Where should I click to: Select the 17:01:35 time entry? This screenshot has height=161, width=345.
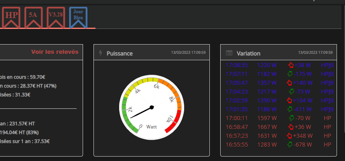(237, 109)
